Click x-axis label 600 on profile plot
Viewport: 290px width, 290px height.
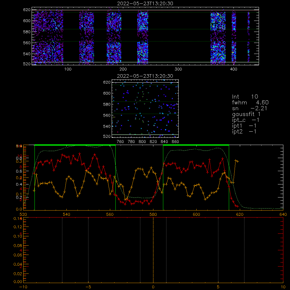[196, 214]
